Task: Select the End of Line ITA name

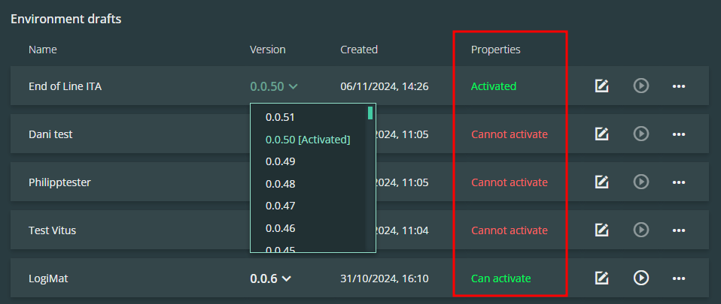Action: [65, 86]
